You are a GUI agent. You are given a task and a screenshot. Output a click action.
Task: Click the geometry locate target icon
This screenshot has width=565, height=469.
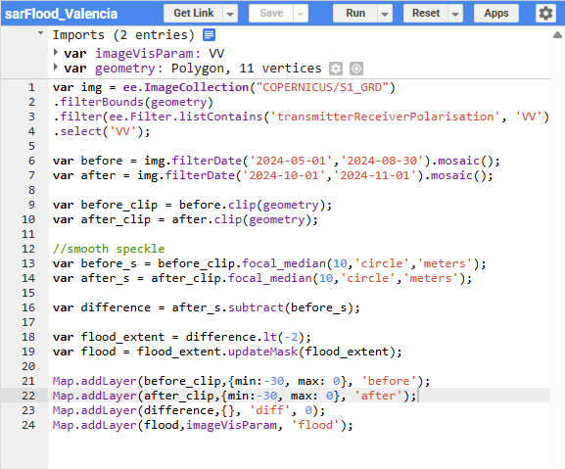click(356, 69)
